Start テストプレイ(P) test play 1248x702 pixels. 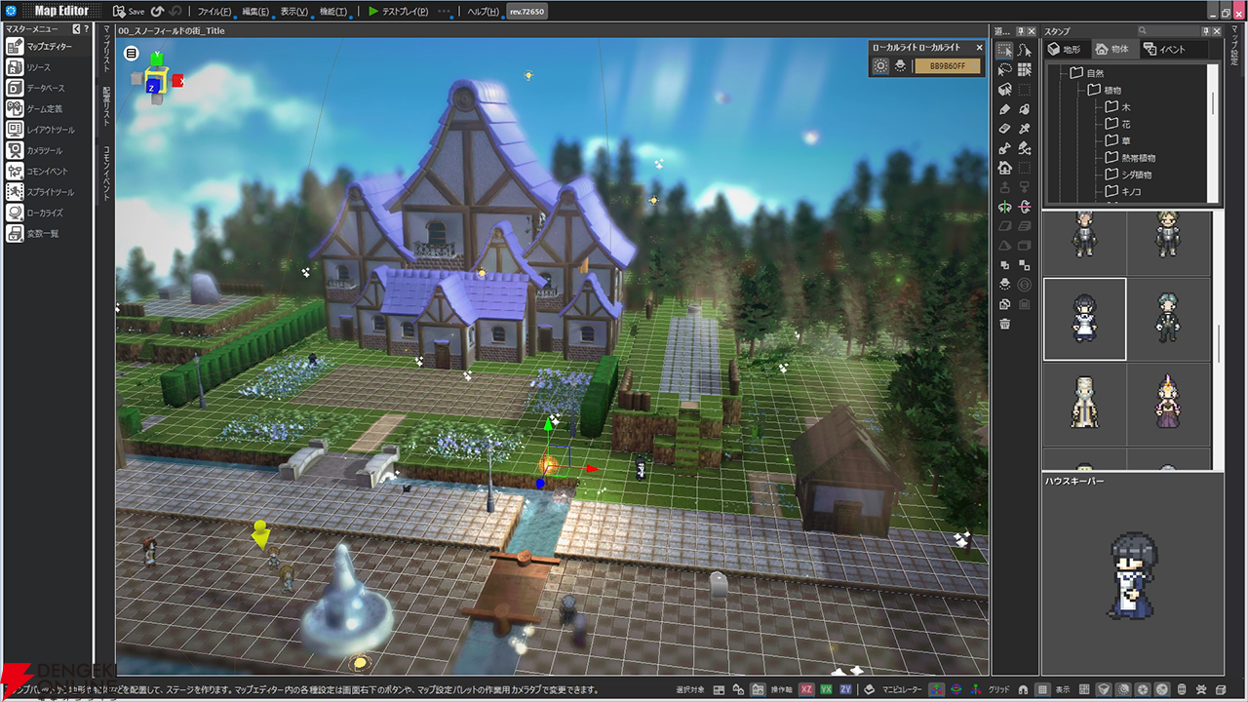397,12
